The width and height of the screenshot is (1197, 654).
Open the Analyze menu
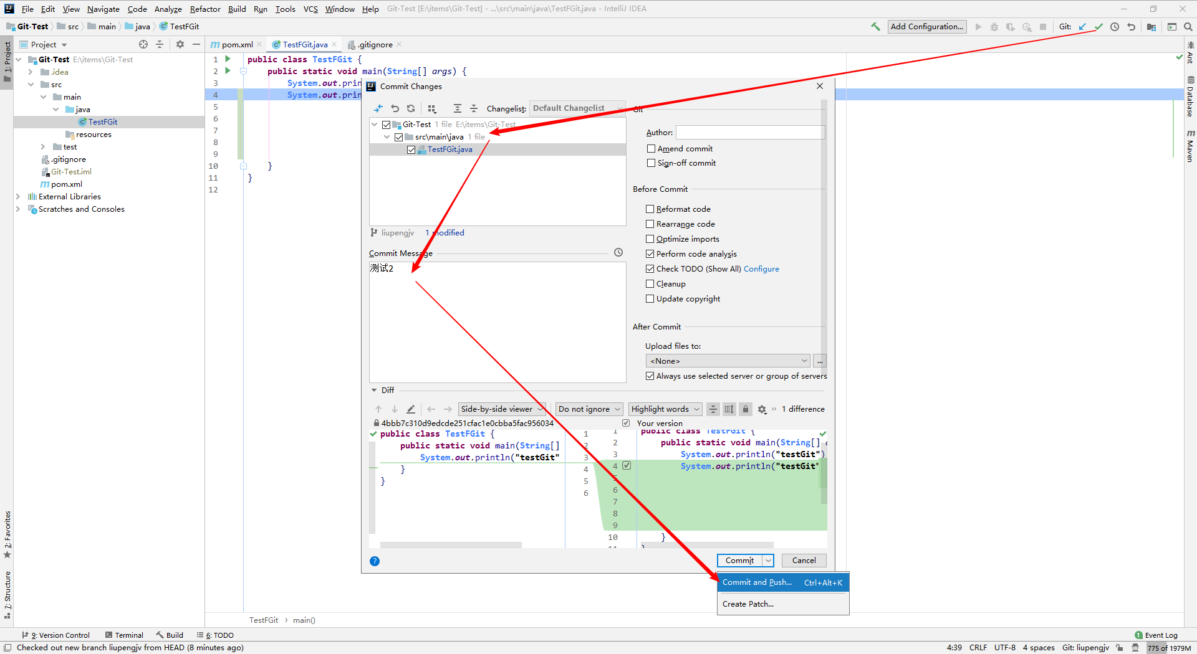click(168, 9)
